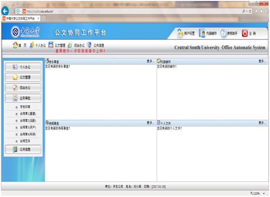Viewport: 270px width, 197px height.
Task: Click the 综合办公 sidebar checklist icon
Action: (x=15, y=88)
